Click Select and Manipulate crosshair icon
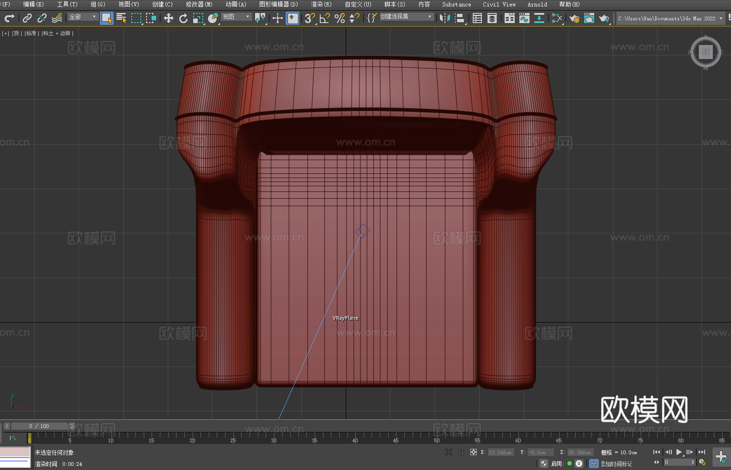This screenshot has width=731, height=470. point(278,18)
